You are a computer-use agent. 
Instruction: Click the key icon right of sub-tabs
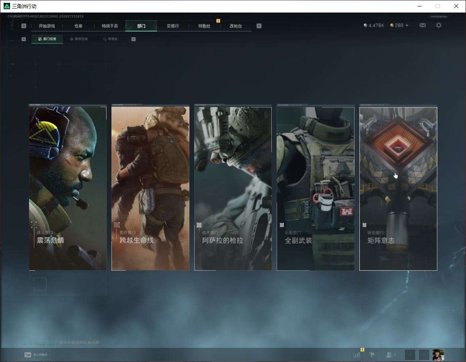coord(133,39)
